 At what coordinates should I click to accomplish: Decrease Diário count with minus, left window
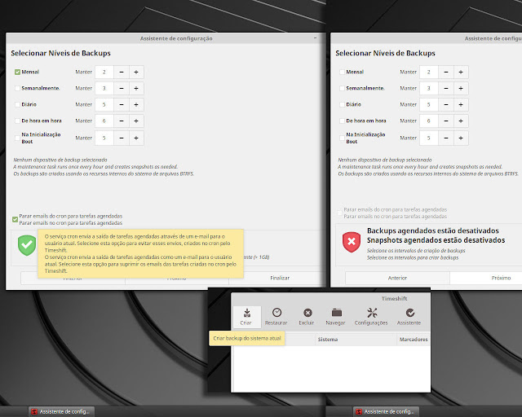(122, 104)
